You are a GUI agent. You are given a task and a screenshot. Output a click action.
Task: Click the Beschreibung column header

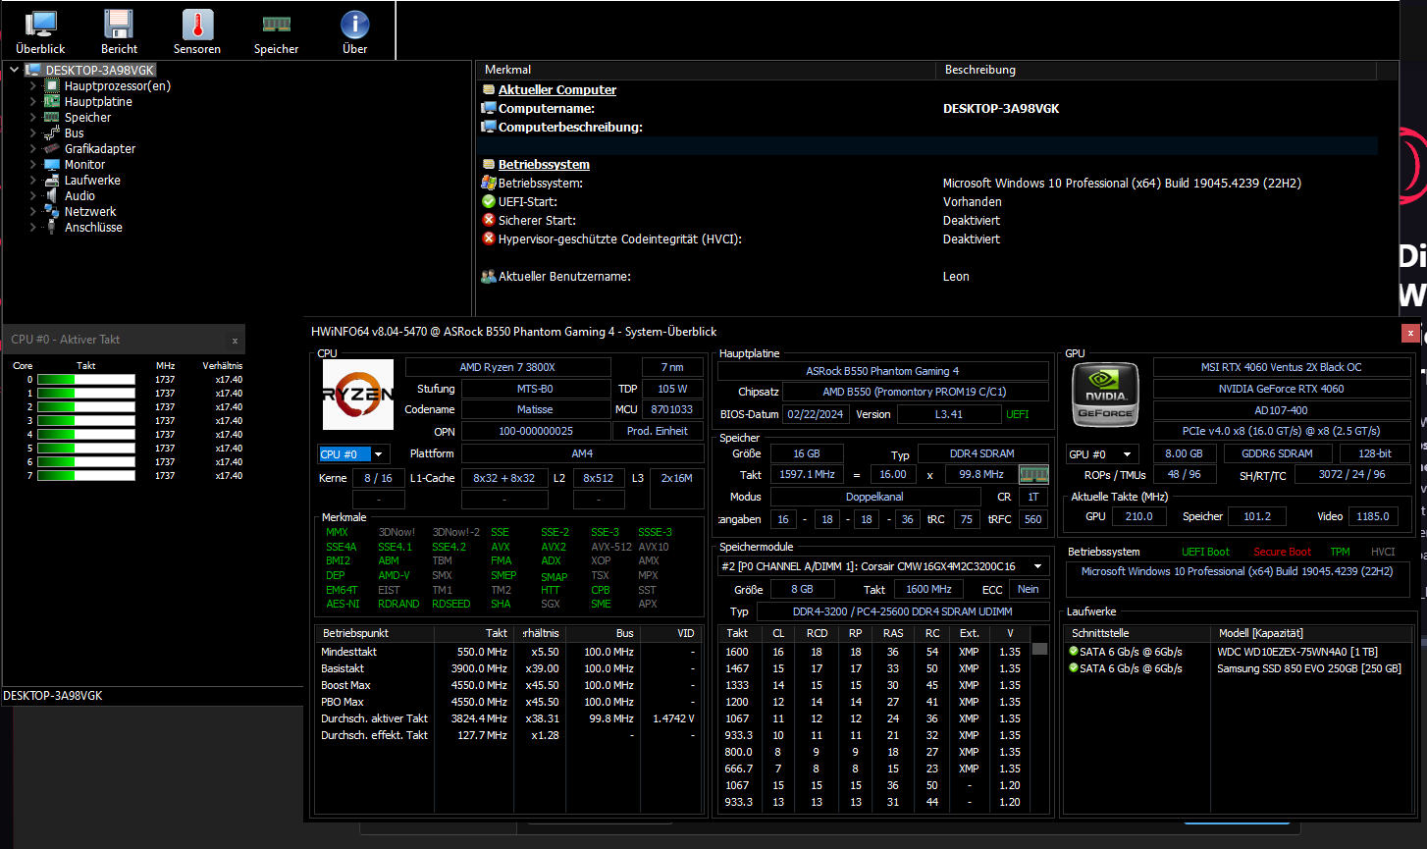click(x=1156, y=70)
